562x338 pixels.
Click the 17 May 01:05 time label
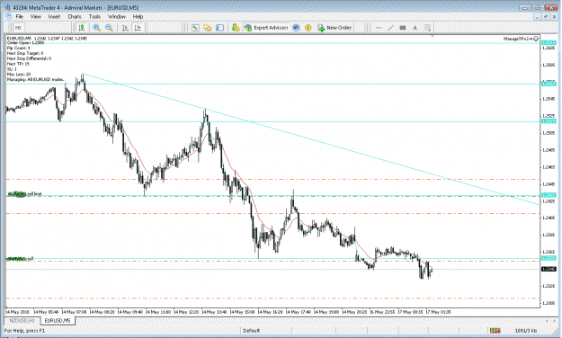(438, 312)
